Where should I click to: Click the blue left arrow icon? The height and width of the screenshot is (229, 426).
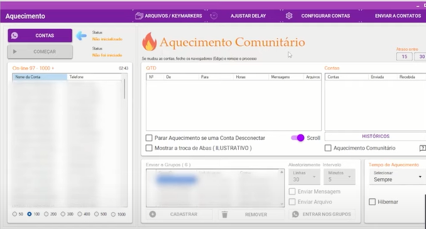pos(81,36)
